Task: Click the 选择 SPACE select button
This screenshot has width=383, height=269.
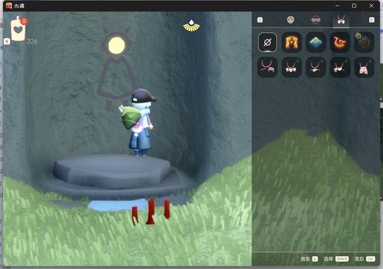Action: (336, 259)
